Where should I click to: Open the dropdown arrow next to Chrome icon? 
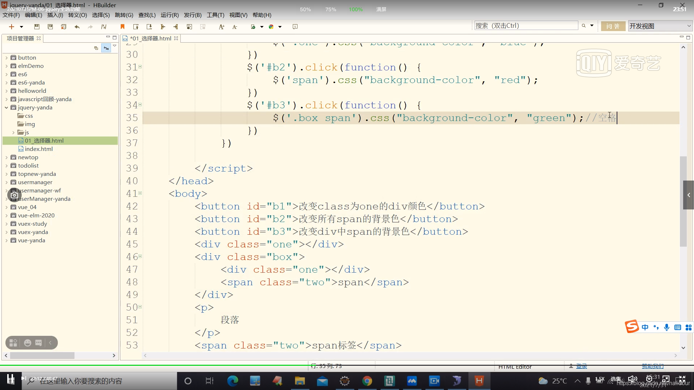280,27
